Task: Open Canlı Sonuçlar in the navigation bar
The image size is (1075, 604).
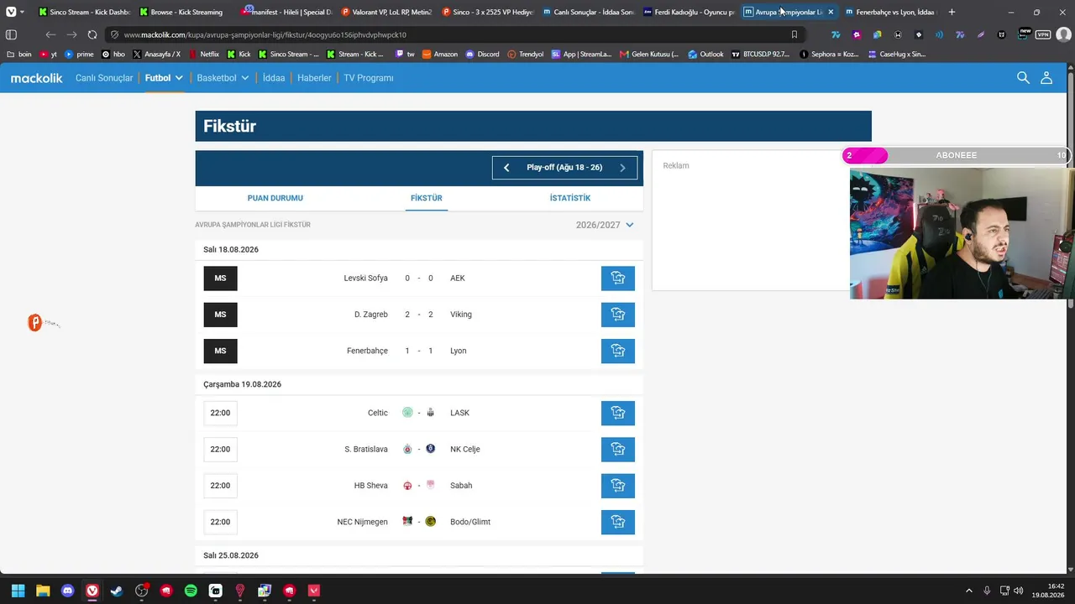Action: point(104,78)
